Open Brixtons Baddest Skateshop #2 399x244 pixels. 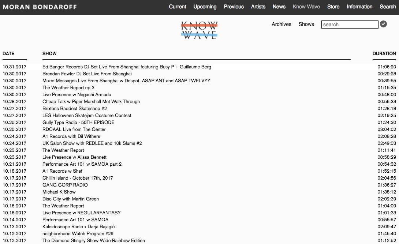click(75, 109)
